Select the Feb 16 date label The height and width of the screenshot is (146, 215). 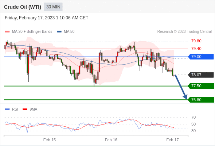point(111,140)
